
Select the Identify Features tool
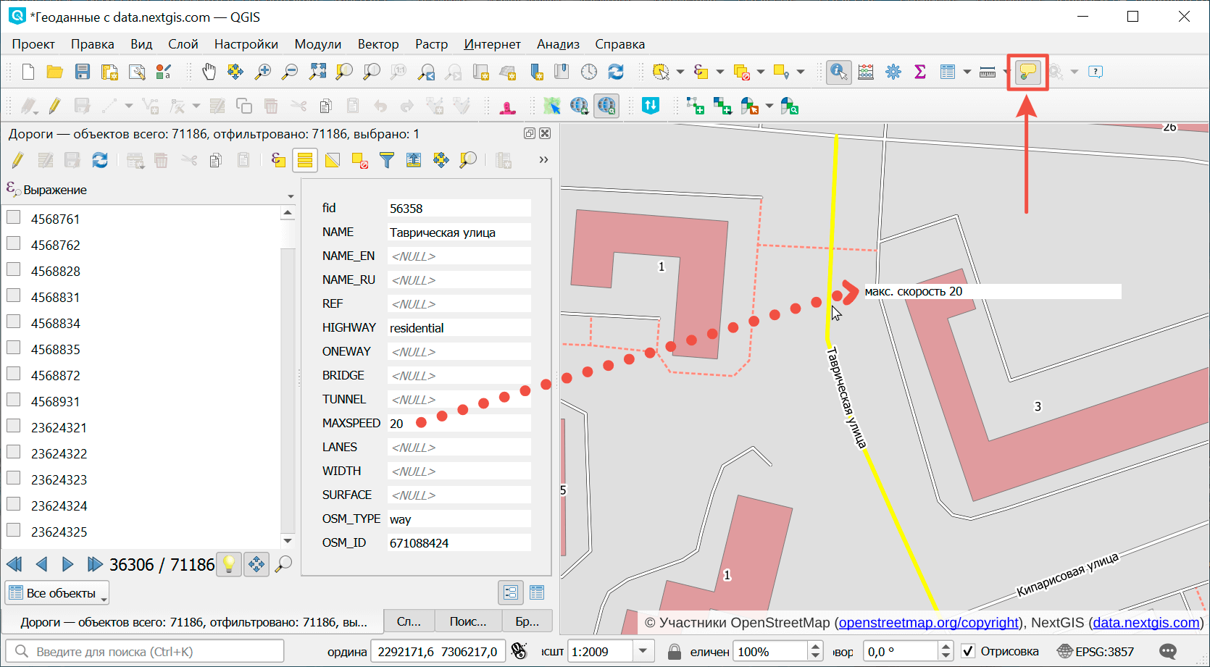pyautogui.click(x=838, y=72)
